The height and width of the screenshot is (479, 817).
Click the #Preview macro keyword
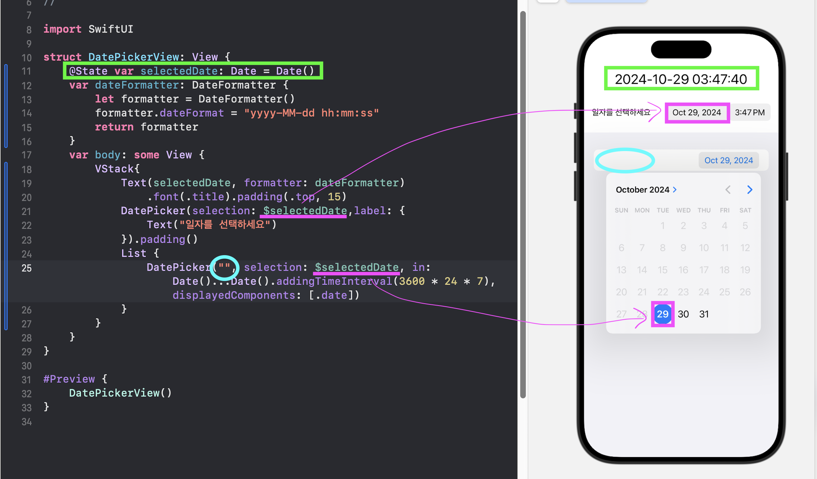coord(69,379)
